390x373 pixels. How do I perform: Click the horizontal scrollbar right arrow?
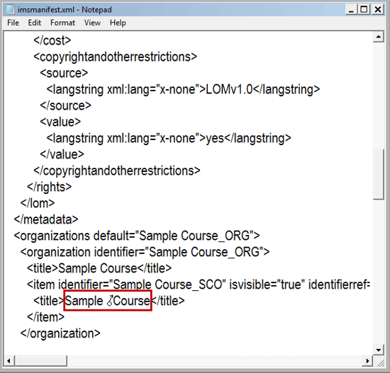pos(367,361)
